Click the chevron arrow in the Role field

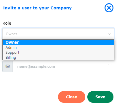[x=109, y=34]
